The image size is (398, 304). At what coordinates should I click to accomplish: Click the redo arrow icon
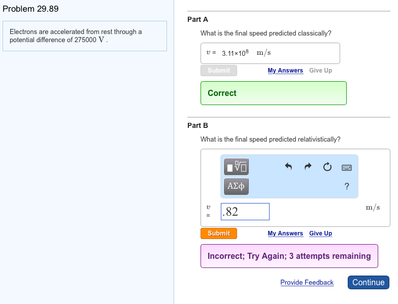tap(308, 166)
